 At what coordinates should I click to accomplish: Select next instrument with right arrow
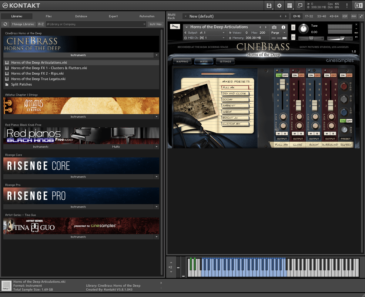[266, 27]
